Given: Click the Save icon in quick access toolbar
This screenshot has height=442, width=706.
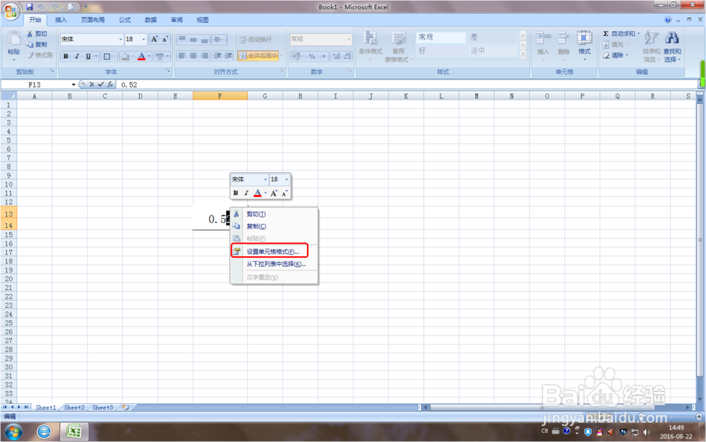Looking at the screenshot, I should pyautogui.click(x=29, y=7).
